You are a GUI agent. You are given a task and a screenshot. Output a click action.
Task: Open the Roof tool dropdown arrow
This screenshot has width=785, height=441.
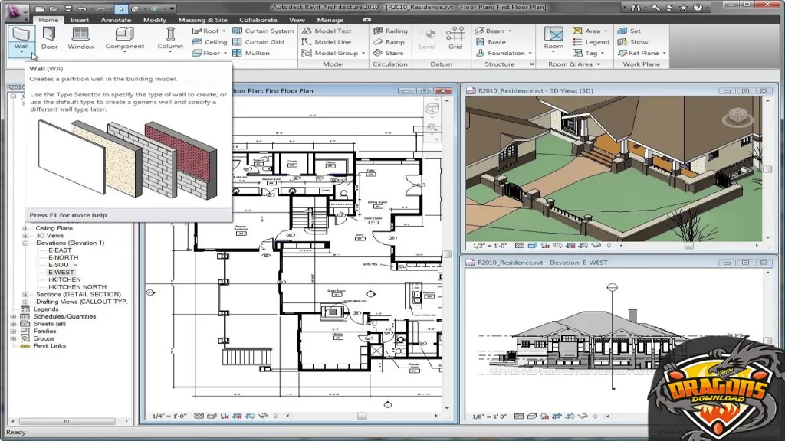click(x=224, y=31)
